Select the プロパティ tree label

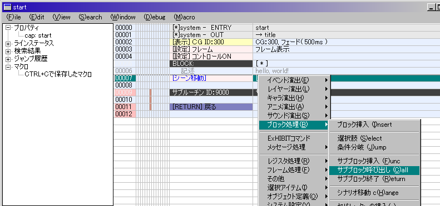point(27,28)
